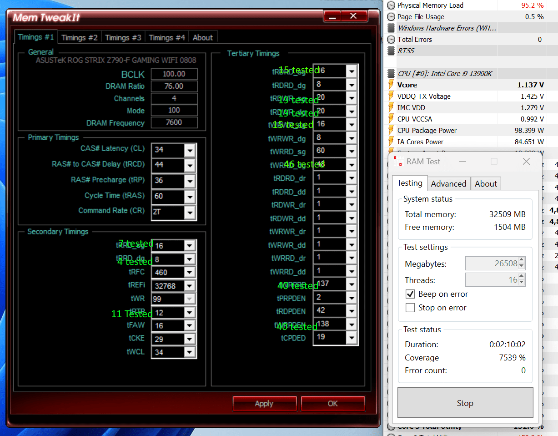Click the IMC VDD bolt icon
The height and width of the screenshot is (436, 558).
pos(391,108)
